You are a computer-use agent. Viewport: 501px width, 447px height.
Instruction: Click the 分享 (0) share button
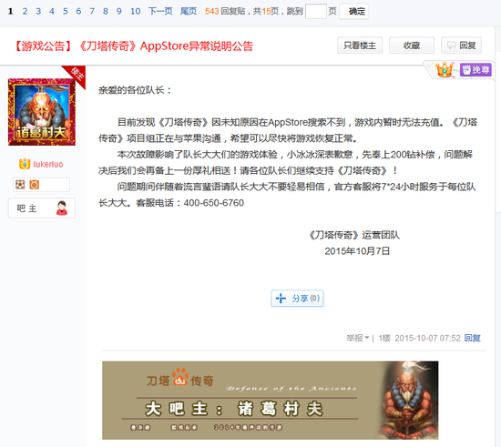(297, 299)
